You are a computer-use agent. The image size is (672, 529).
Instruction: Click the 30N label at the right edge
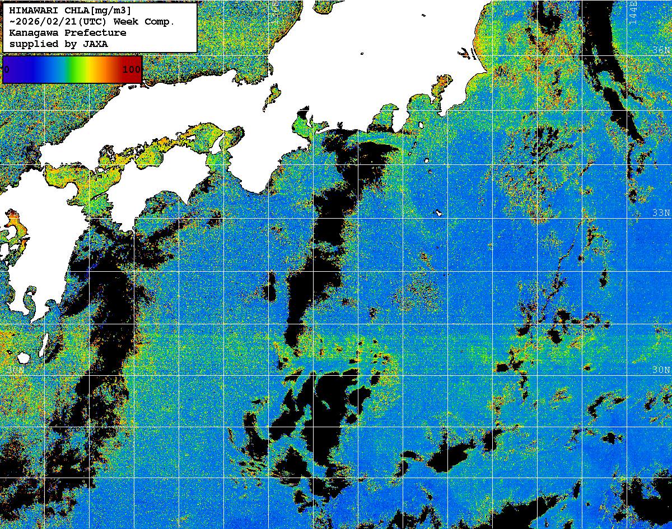[661, 370]
